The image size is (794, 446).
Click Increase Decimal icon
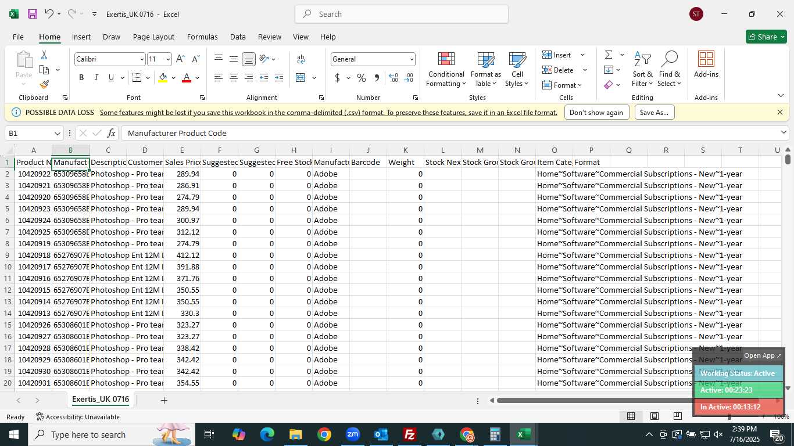394,78
